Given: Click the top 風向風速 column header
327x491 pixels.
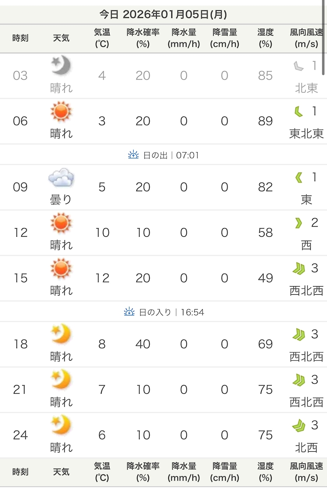Looking at the screenshot, I should click(306, 38).
